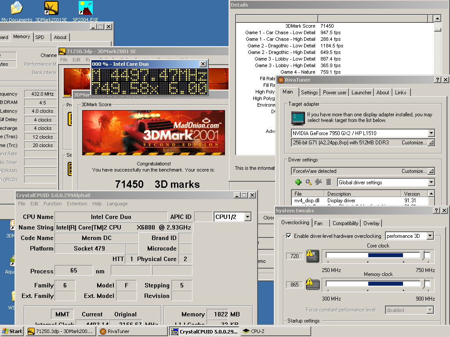Open the Overlay tab in System tweaks
Screen dimensions: 450x337
[371, 223]
